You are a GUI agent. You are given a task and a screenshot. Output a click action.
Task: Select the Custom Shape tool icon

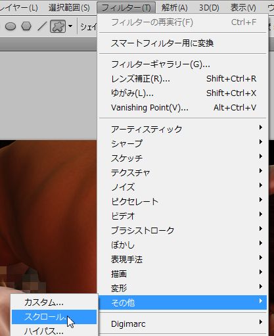pos(58,26)
